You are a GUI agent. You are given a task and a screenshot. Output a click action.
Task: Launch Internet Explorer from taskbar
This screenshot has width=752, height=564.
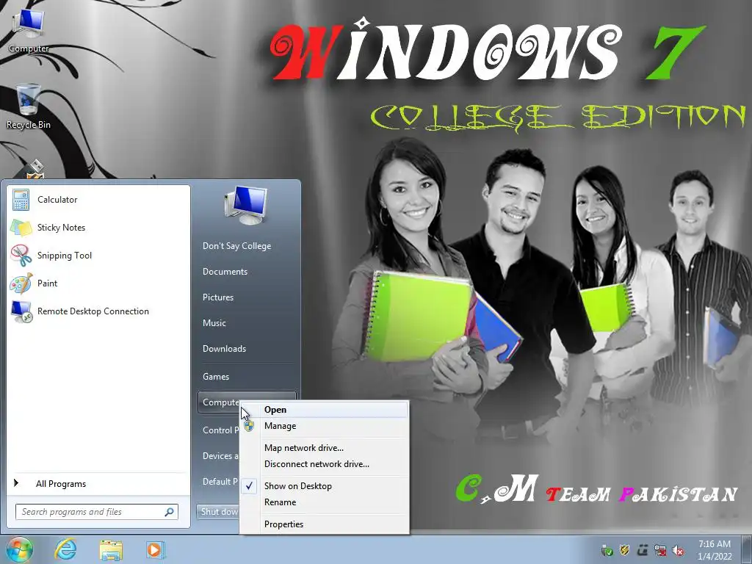(65, 549)
